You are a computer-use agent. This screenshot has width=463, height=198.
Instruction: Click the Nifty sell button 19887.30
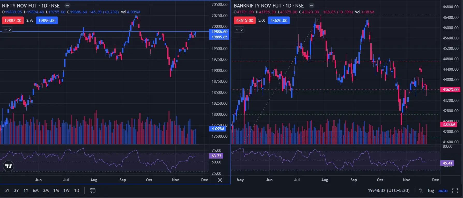13,20
